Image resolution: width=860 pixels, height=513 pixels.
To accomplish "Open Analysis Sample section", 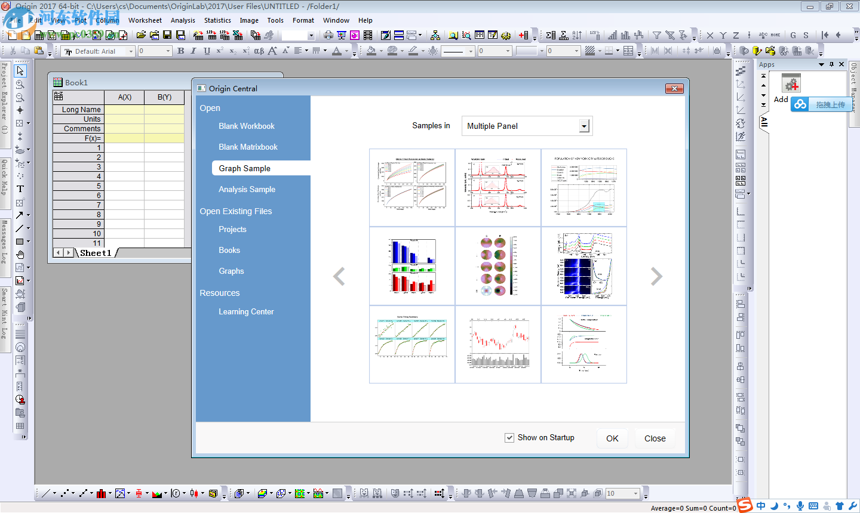I will 247,189.
